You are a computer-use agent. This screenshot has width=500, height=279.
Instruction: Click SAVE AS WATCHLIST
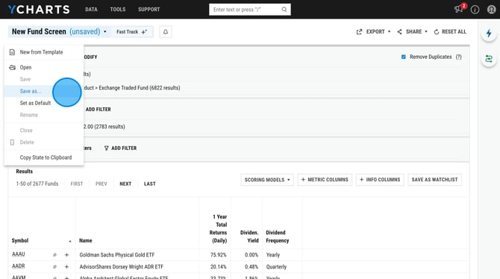[x=434, y=180]
